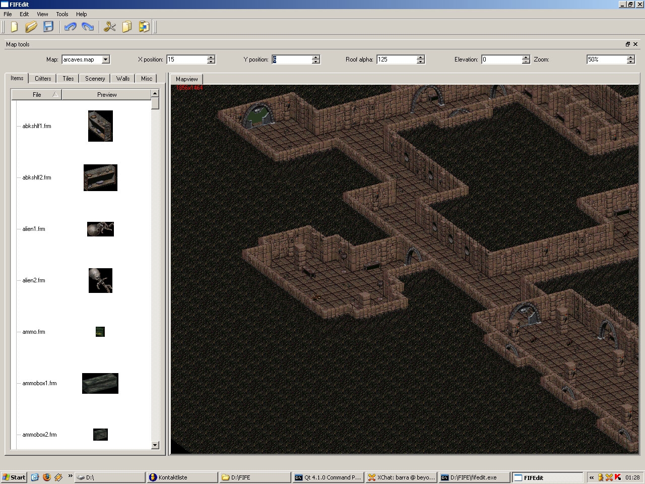
Task: Decrease the Roof alpha value
Action: (421, 62)
